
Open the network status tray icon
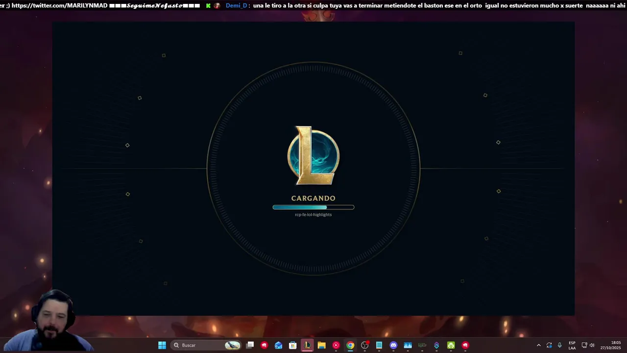(x=584, y=345)
